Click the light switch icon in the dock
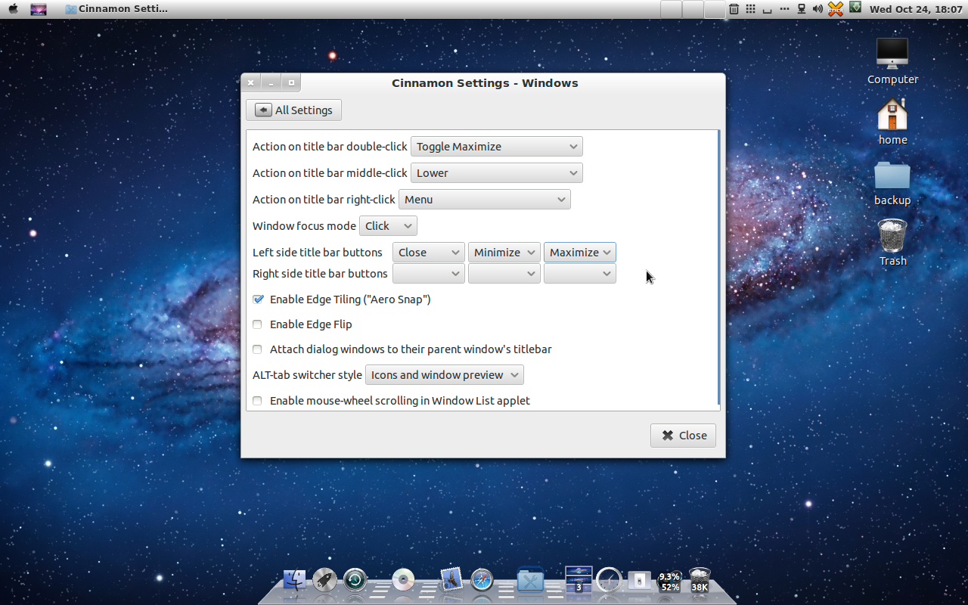The width and height of the screenshot is (968, 605). (x=639, y=580)
